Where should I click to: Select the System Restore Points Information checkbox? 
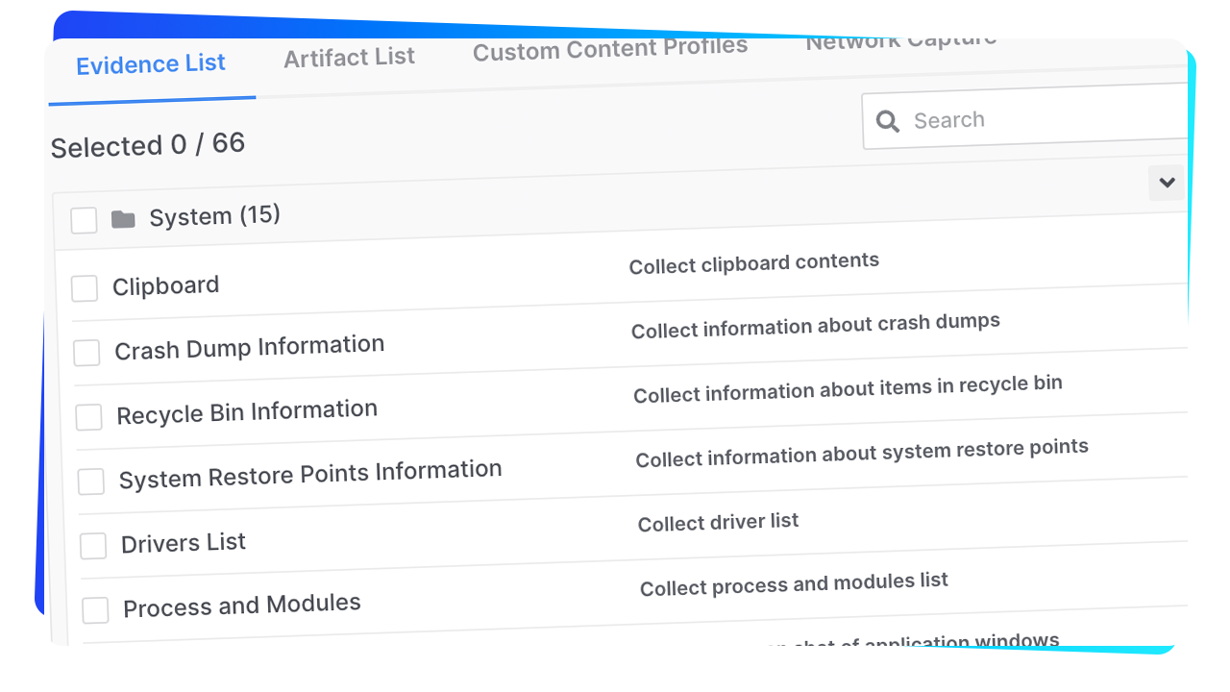tap(91, 482)
